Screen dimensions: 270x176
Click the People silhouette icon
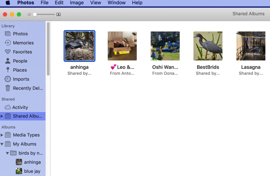pyautogui.click(x=8, y=61)
